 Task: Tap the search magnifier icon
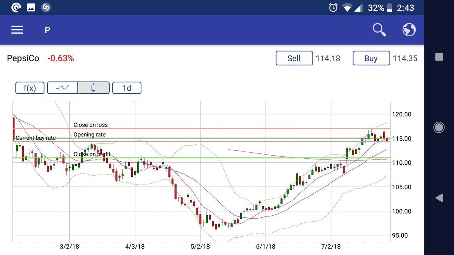379,29
